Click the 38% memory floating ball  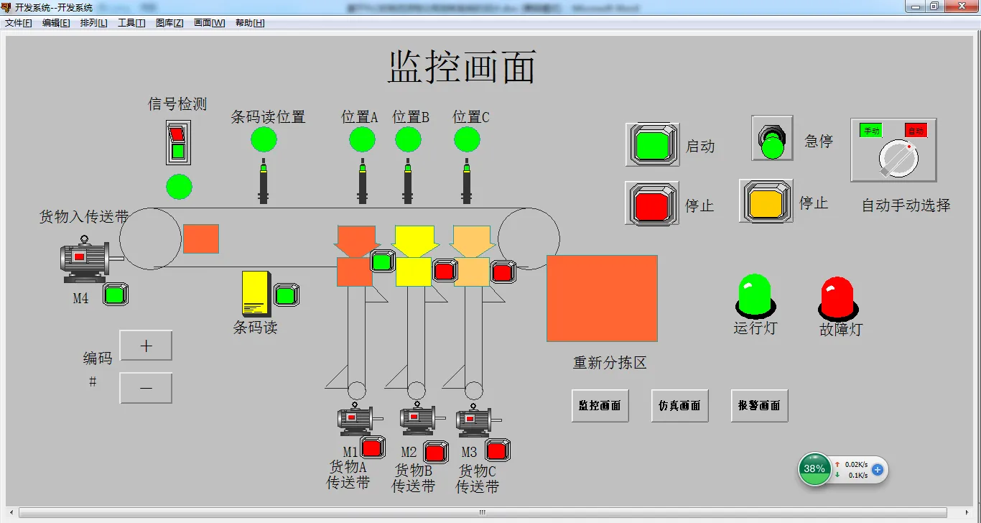pyautogui.click(x=814, y=469)
